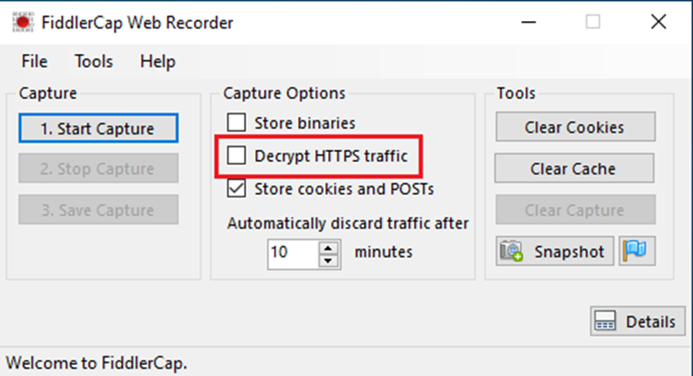Close the FiddlerCap Web Recorder window
This screenshot has width=693, height=376.
point(658,22)
